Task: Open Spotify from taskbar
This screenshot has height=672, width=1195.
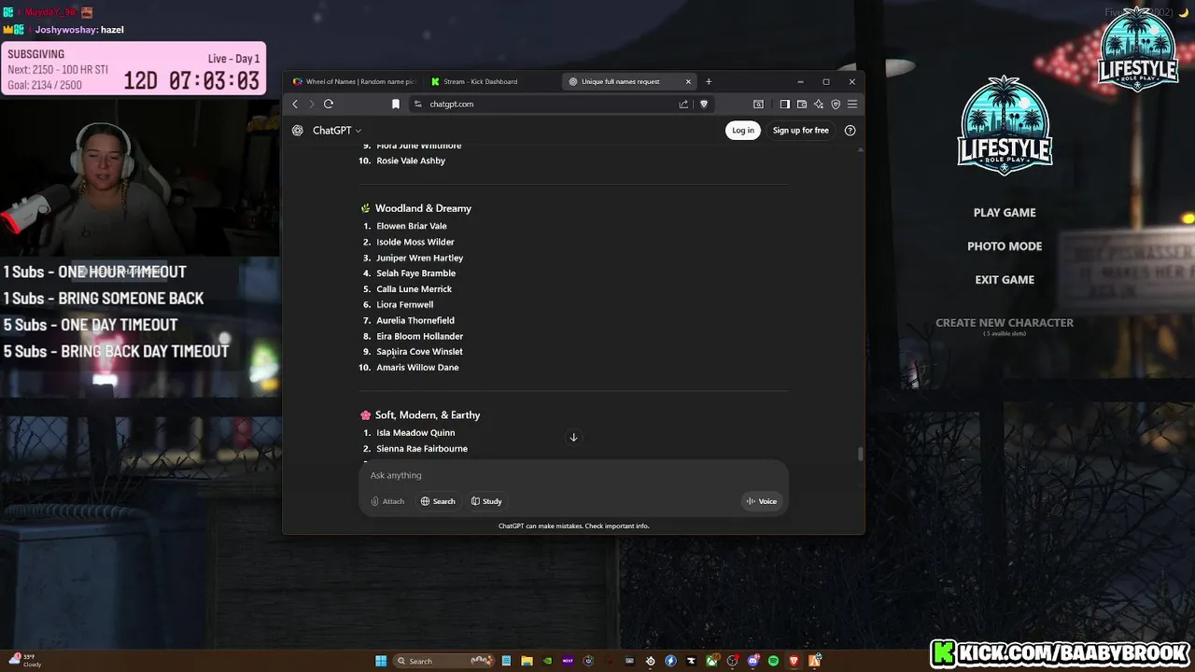Action: click(x=773, y=661)
